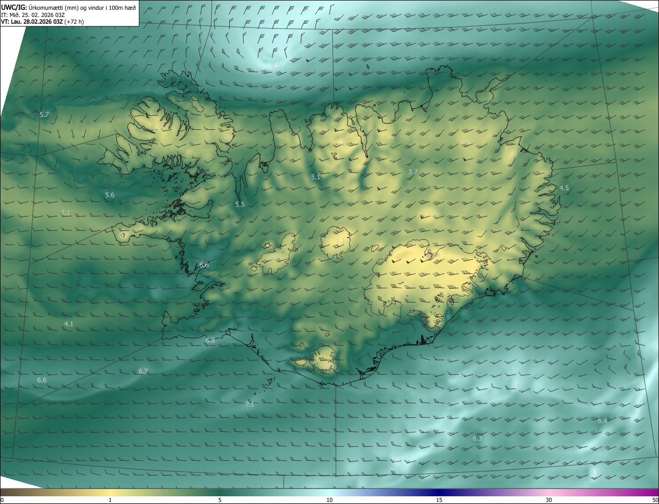
Task: Click the 6.8 value label on the map
Action: (x=210, y=341)
